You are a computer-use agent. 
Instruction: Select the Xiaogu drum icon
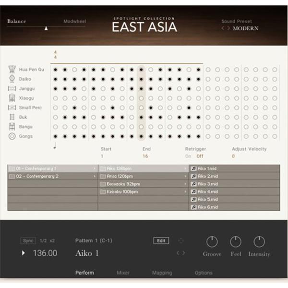(x=12, y=98)
